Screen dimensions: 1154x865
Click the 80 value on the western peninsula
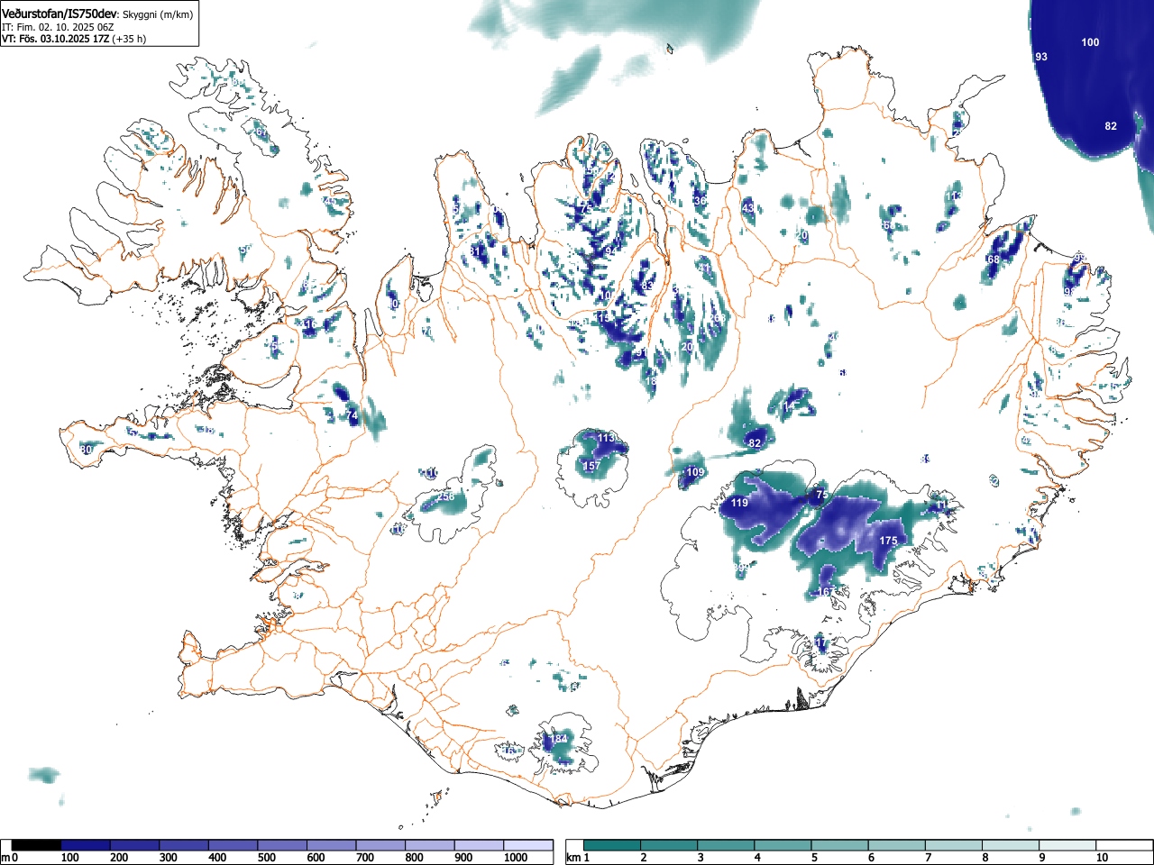click(87, 450)
